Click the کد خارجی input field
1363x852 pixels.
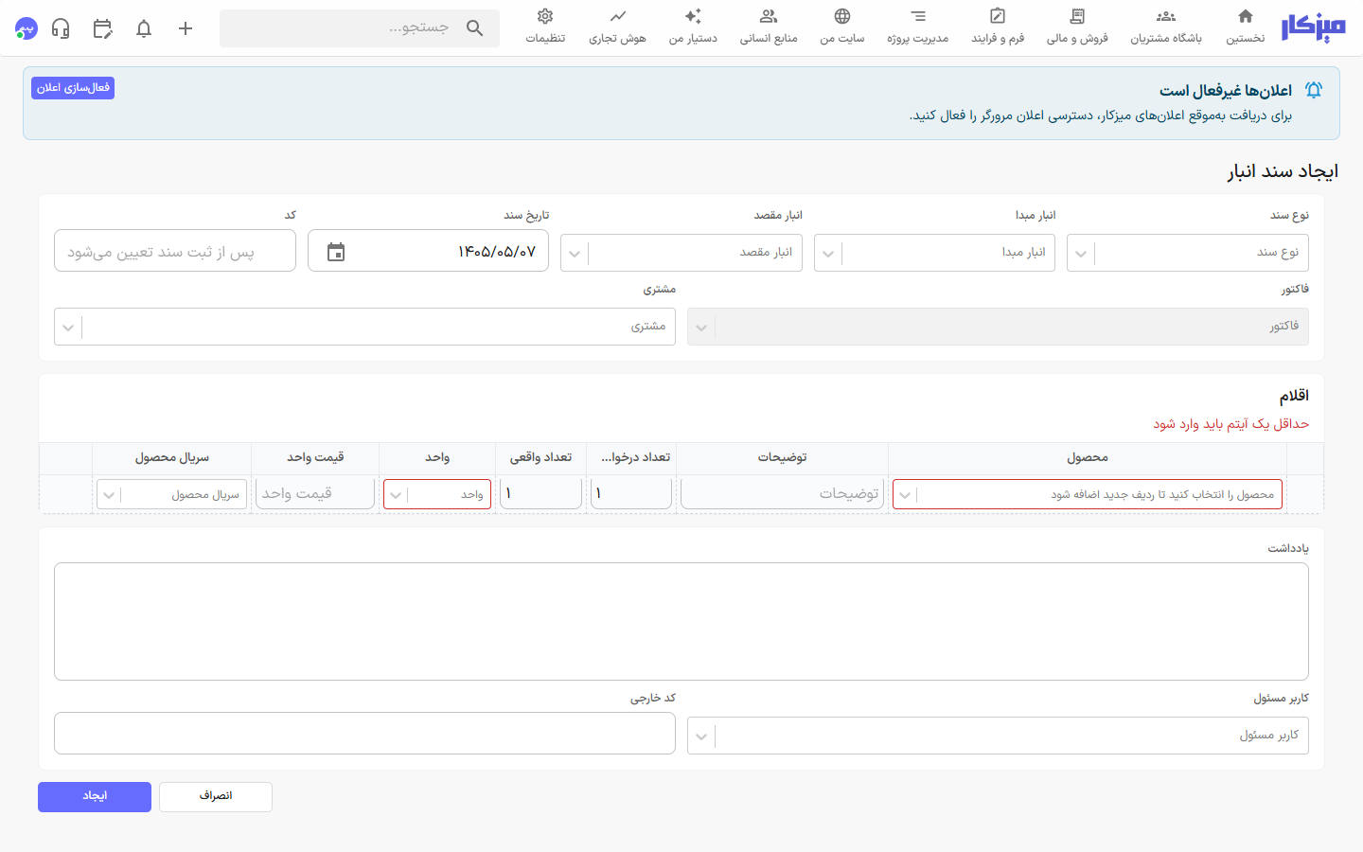364,734
